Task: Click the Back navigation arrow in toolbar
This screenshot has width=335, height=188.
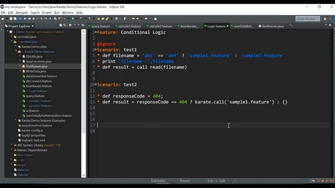Action: (x=138, y=19)
